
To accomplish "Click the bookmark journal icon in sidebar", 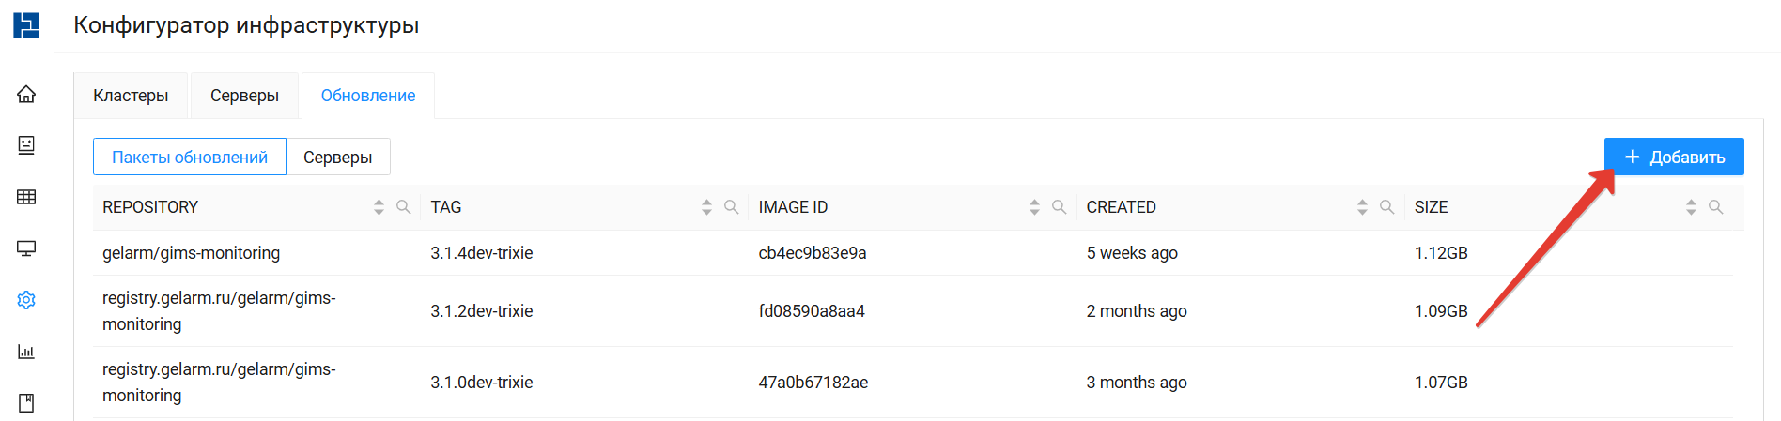I will (x=26, y=403).
